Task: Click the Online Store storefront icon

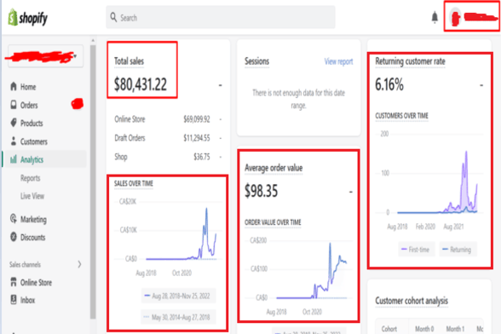Action: tap(14, 282)
